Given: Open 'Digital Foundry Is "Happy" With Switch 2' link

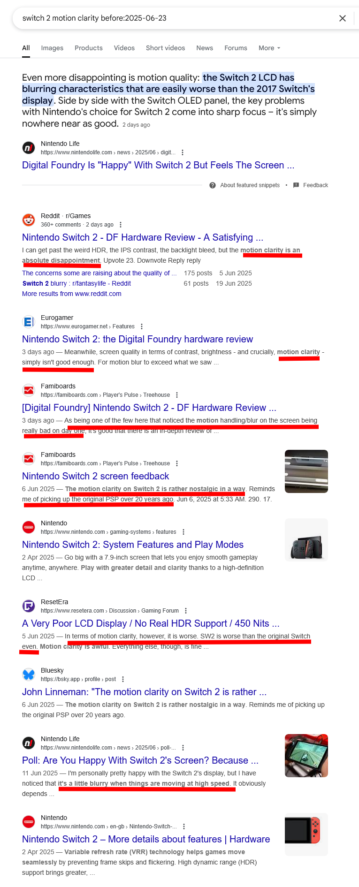Looking at the screenshot, I should (158, 165).
